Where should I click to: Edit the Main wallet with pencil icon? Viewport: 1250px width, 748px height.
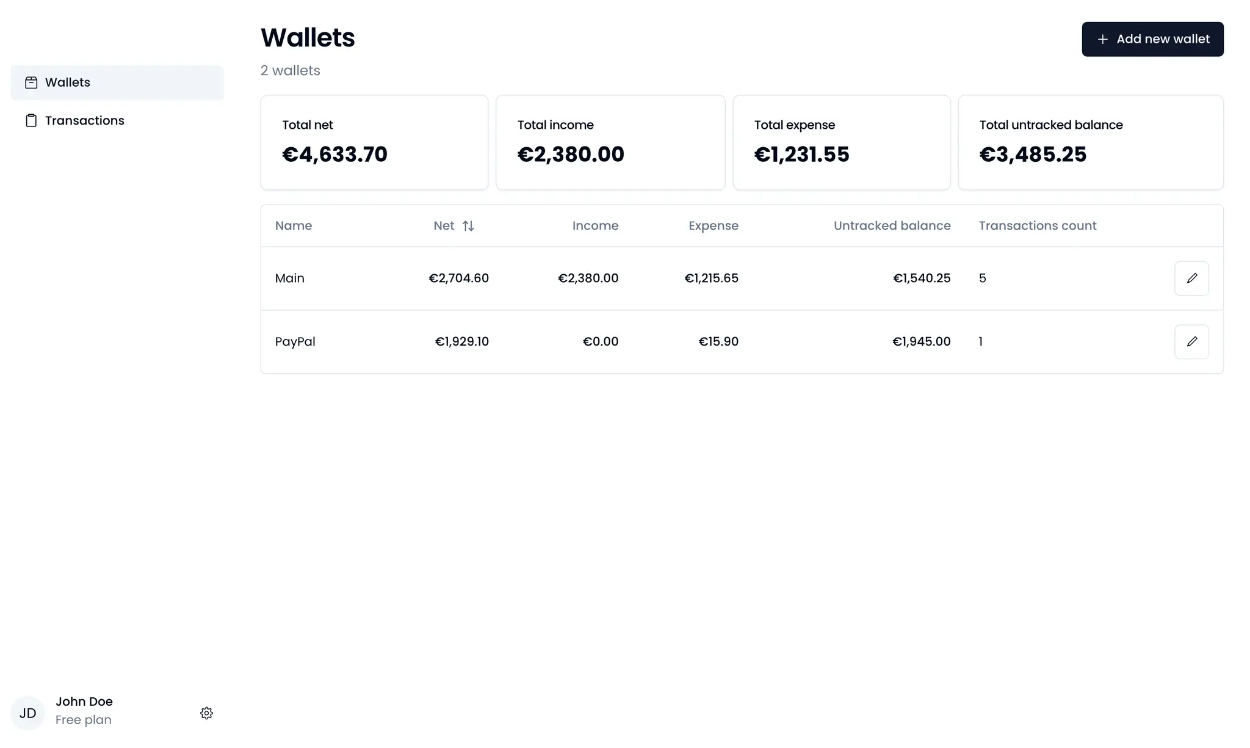(x=1191, y=278)
